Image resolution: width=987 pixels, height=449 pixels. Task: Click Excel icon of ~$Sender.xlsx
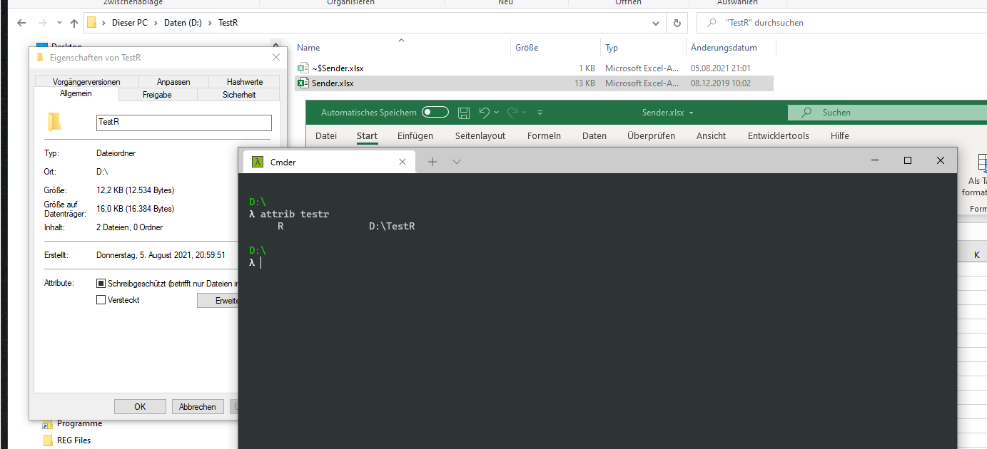pos(303,68)
